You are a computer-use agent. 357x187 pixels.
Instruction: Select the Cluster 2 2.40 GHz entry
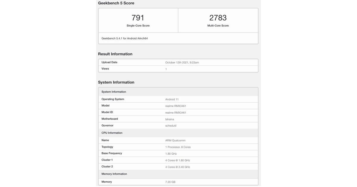click(178, 166)
